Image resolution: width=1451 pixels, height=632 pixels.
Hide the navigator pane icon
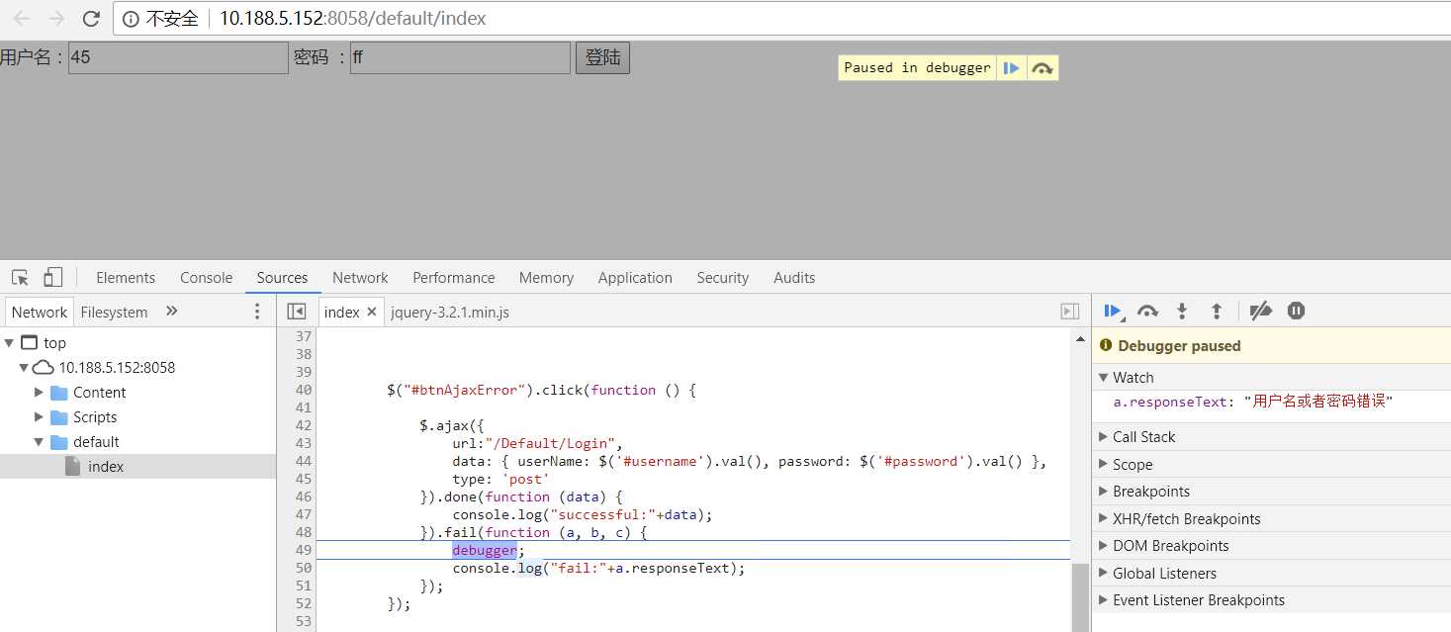(x=296, y=312)
